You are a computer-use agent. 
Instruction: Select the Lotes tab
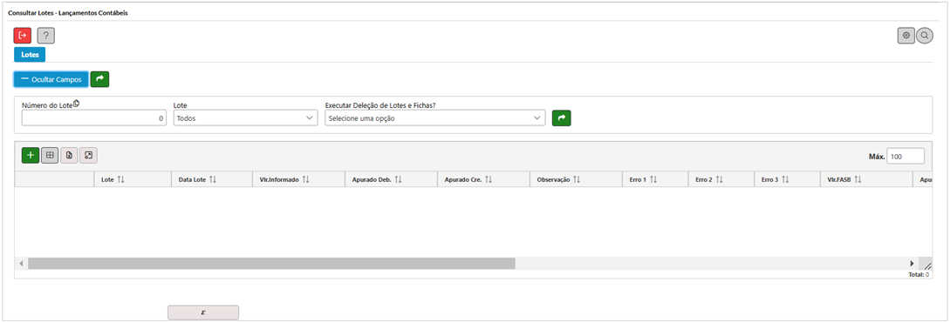[x=30, y=55]
